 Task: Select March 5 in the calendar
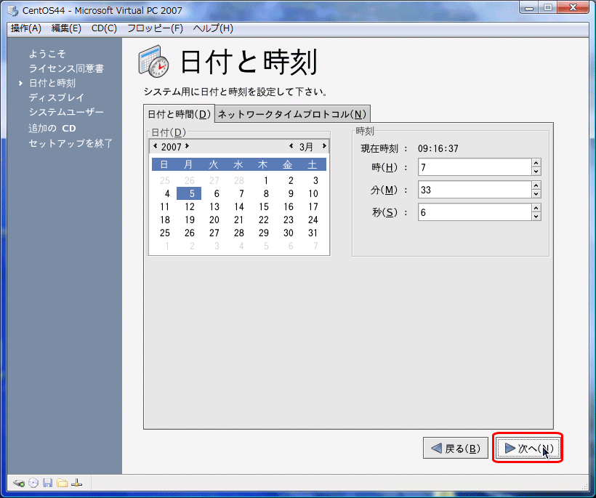[189, 193]
